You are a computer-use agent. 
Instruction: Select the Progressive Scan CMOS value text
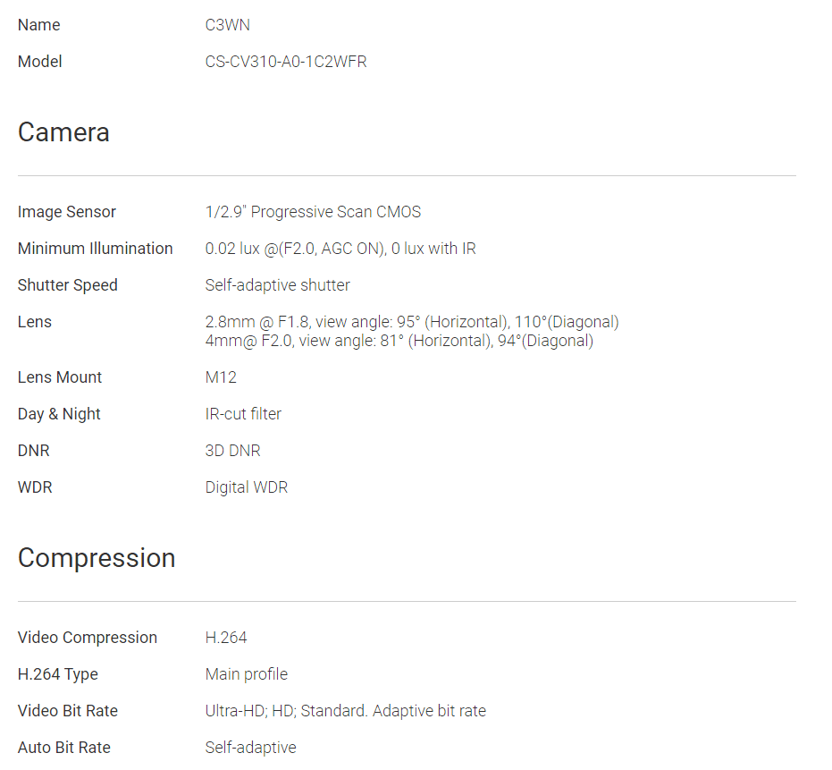click(x=313, y=212)
